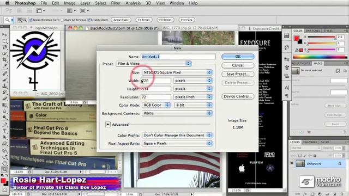Select the Type tool

pos(4,131)
